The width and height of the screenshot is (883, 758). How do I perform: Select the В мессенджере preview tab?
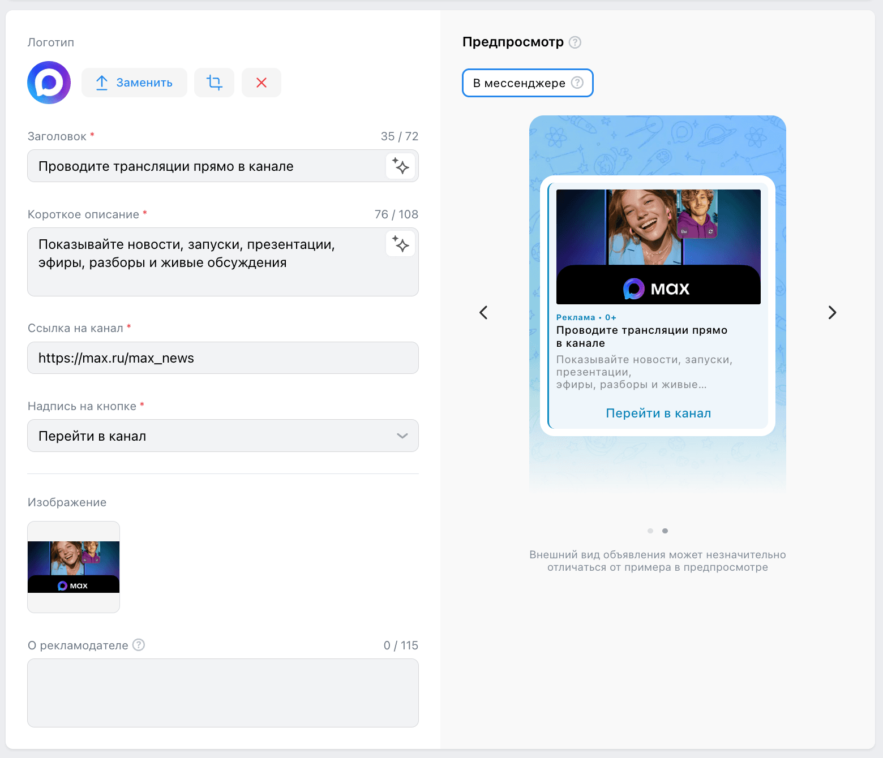point(528,83)
